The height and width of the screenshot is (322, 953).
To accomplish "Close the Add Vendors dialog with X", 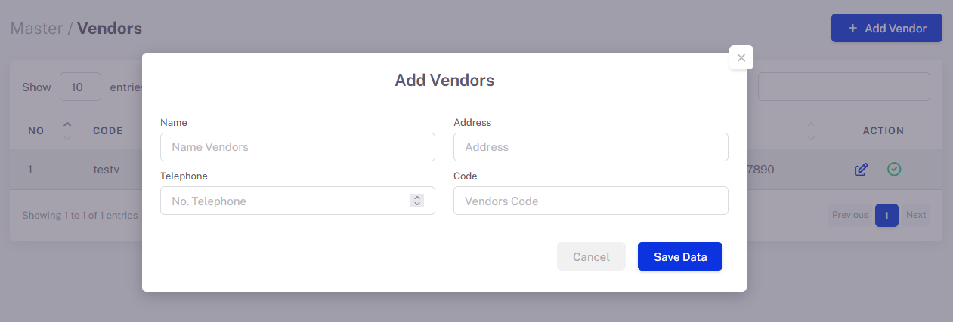I will [741, 57].
